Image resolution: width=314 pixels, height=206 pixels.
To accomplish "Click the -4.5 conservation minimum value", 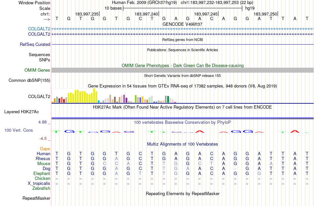I will (43, 139).
